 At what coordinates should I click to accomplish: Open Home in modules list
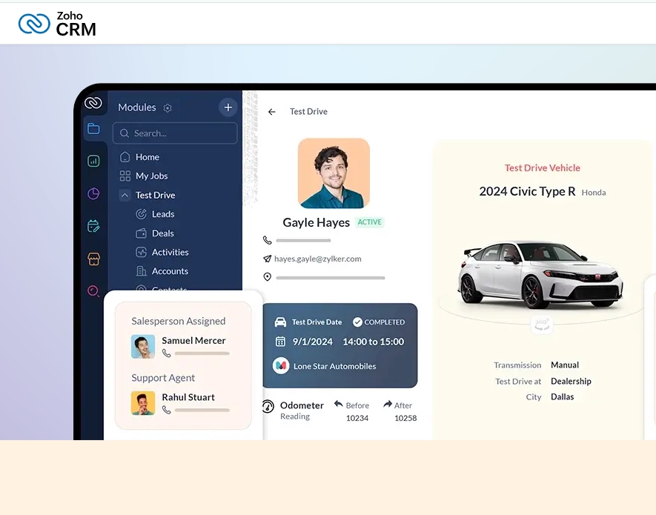click(x=148, y=157)
